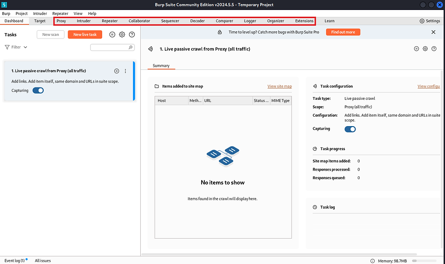Pause task from details pane header
The image size is (445, 264).
click(416, 49)
